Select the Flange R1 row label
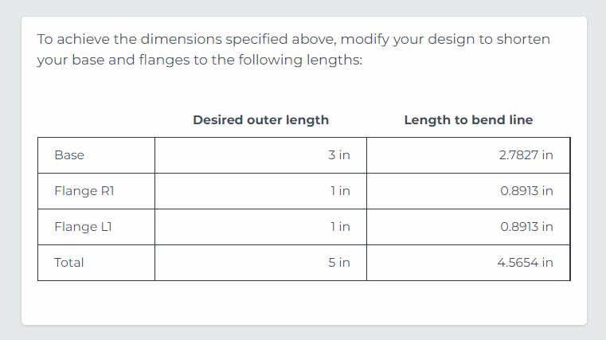The image size is (606, 340). (78, 191)
